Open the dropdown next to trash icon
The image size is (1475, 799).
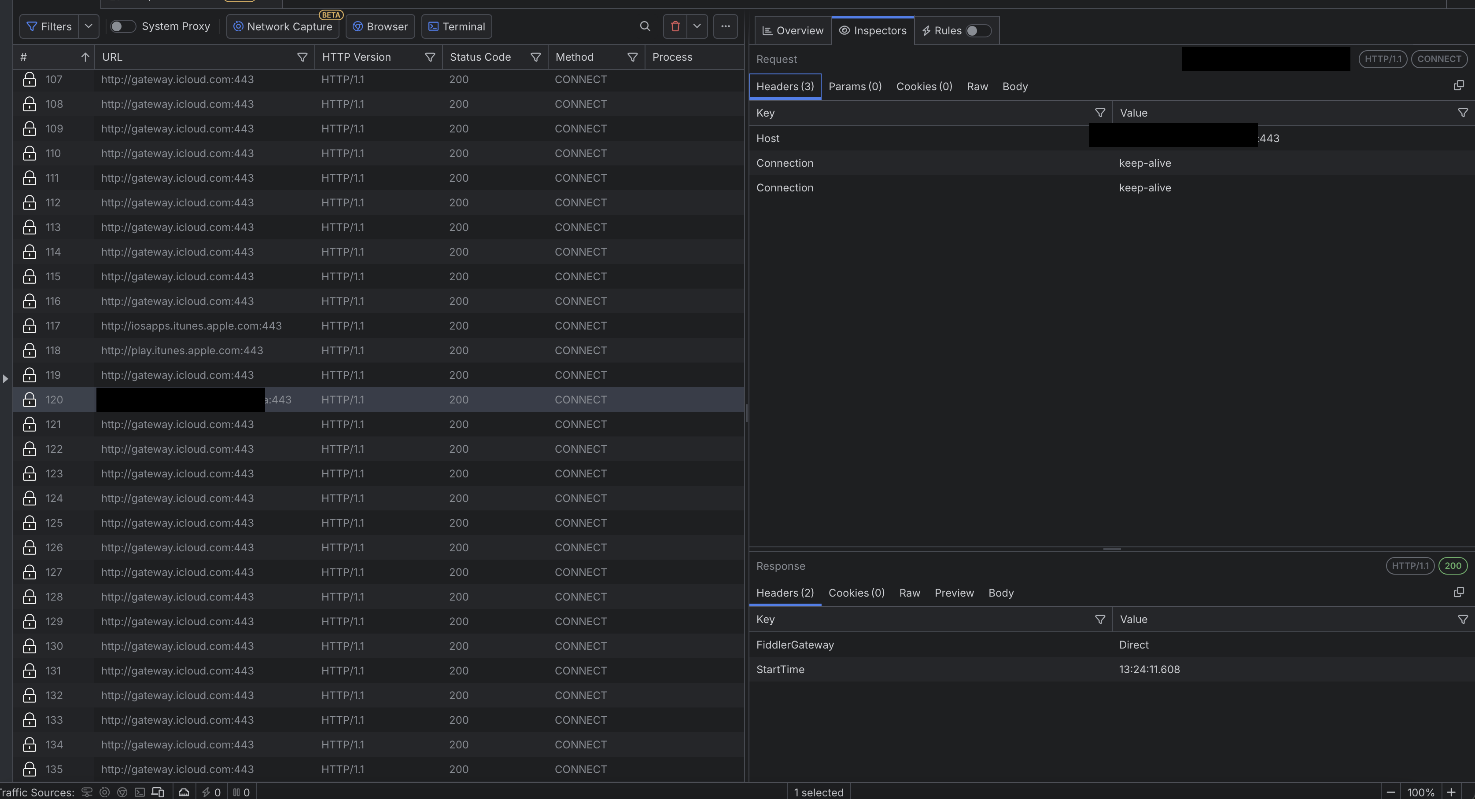click(x=697, y=26)
